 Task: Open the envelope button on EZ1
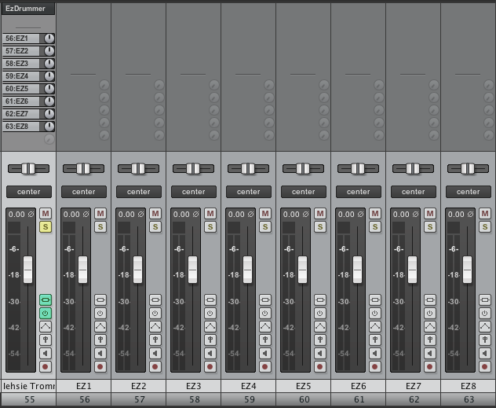pos(100,326)
